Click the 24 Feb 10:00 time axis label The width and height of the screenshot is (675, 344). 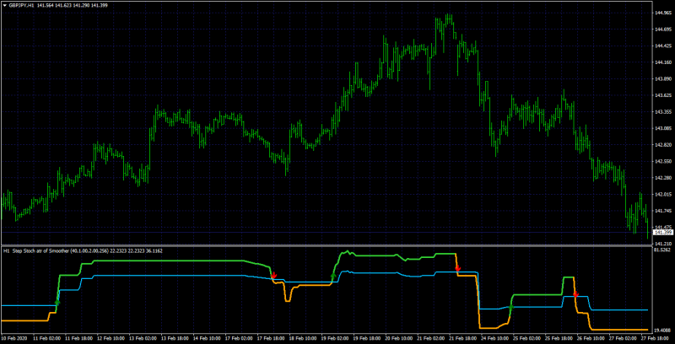(x=494, y=339)
